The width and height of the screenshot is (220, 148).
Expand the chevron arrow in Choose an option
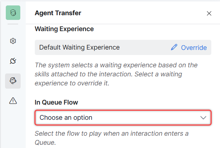[x=203, y=118]
